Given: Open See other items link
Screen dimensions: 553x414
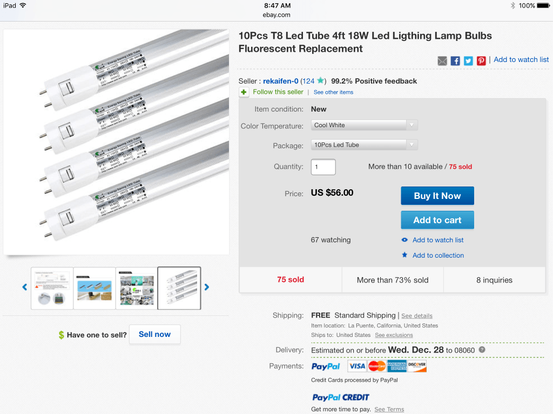Looking at the screenshot, I should click(x=333, y=92).
